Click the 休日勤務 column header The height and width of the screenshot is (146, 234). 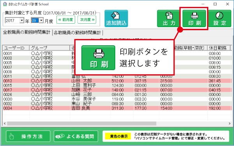(x=219, y=48)
